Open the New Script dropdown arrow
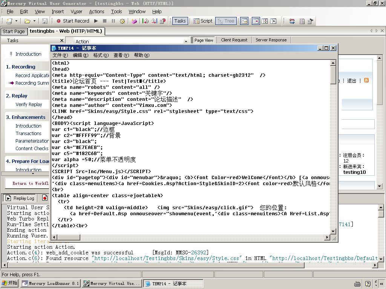 pyautogui.click(x=16, y=21)
